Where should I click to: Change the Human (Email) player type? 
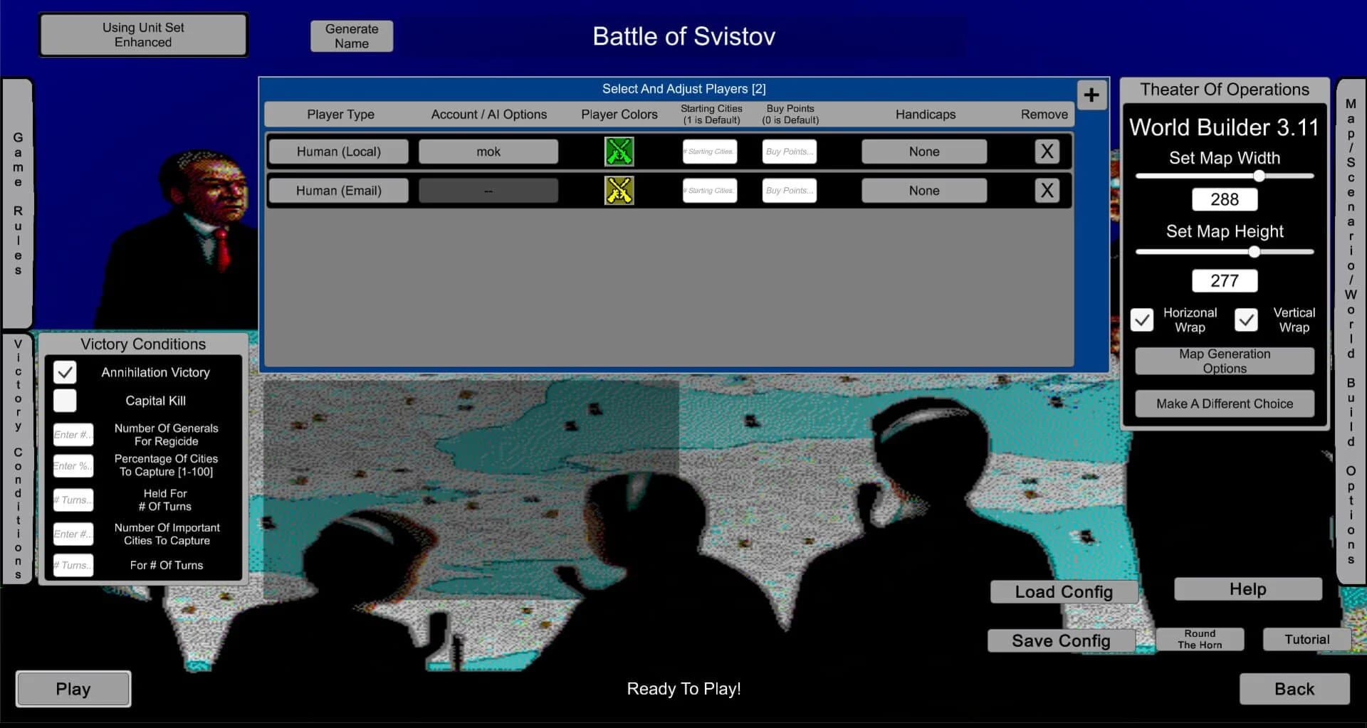tap(338, 190)
